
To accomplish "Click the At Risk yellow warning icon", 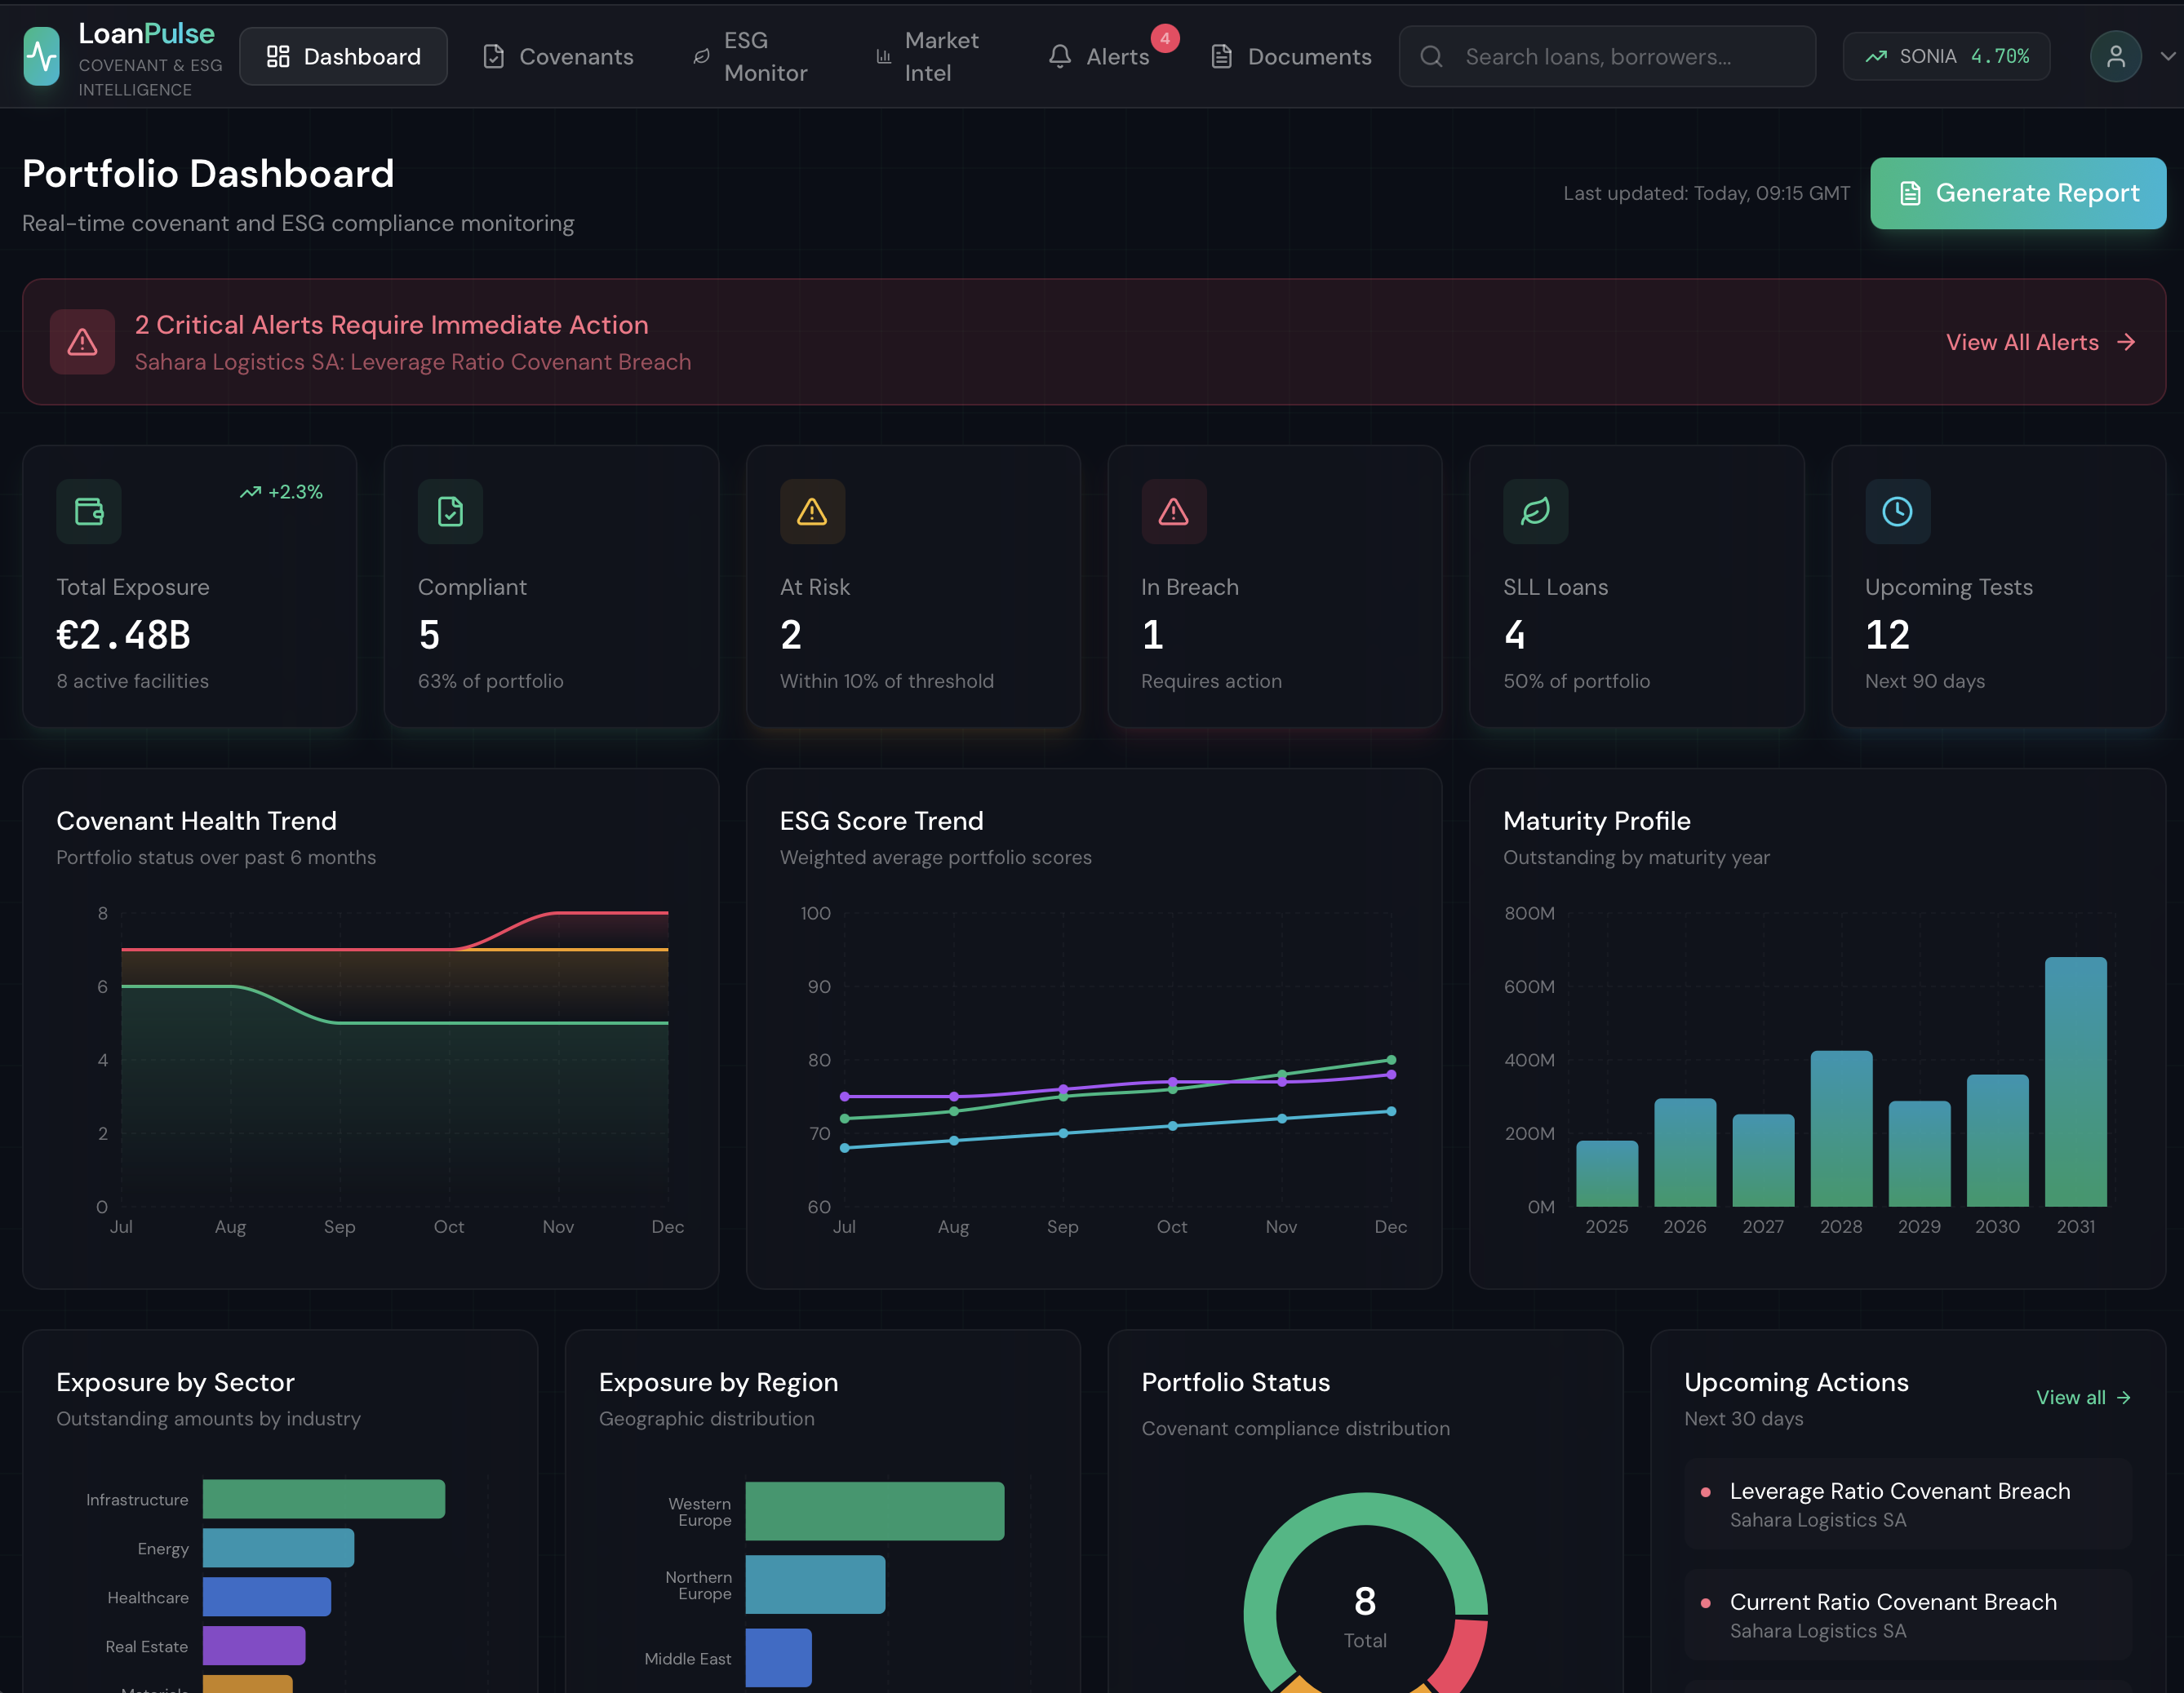I will pyautogui.click(x=812, y=512).
